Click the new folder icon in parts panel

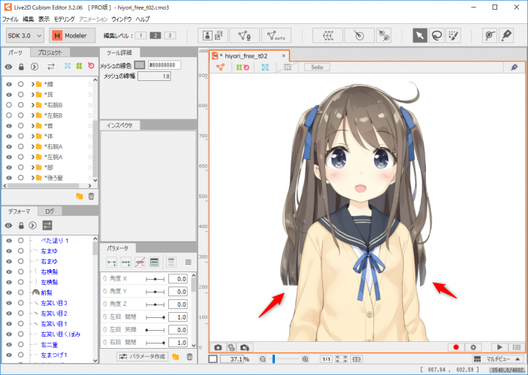point(80,196)
